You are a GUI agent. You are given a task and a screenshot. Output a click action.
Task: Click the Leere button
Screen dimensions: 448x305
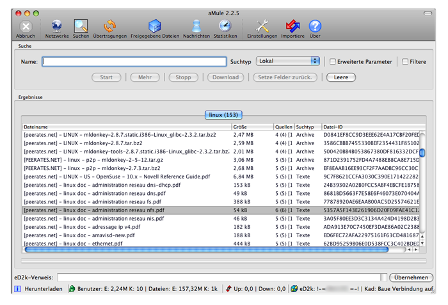[341, 77]
